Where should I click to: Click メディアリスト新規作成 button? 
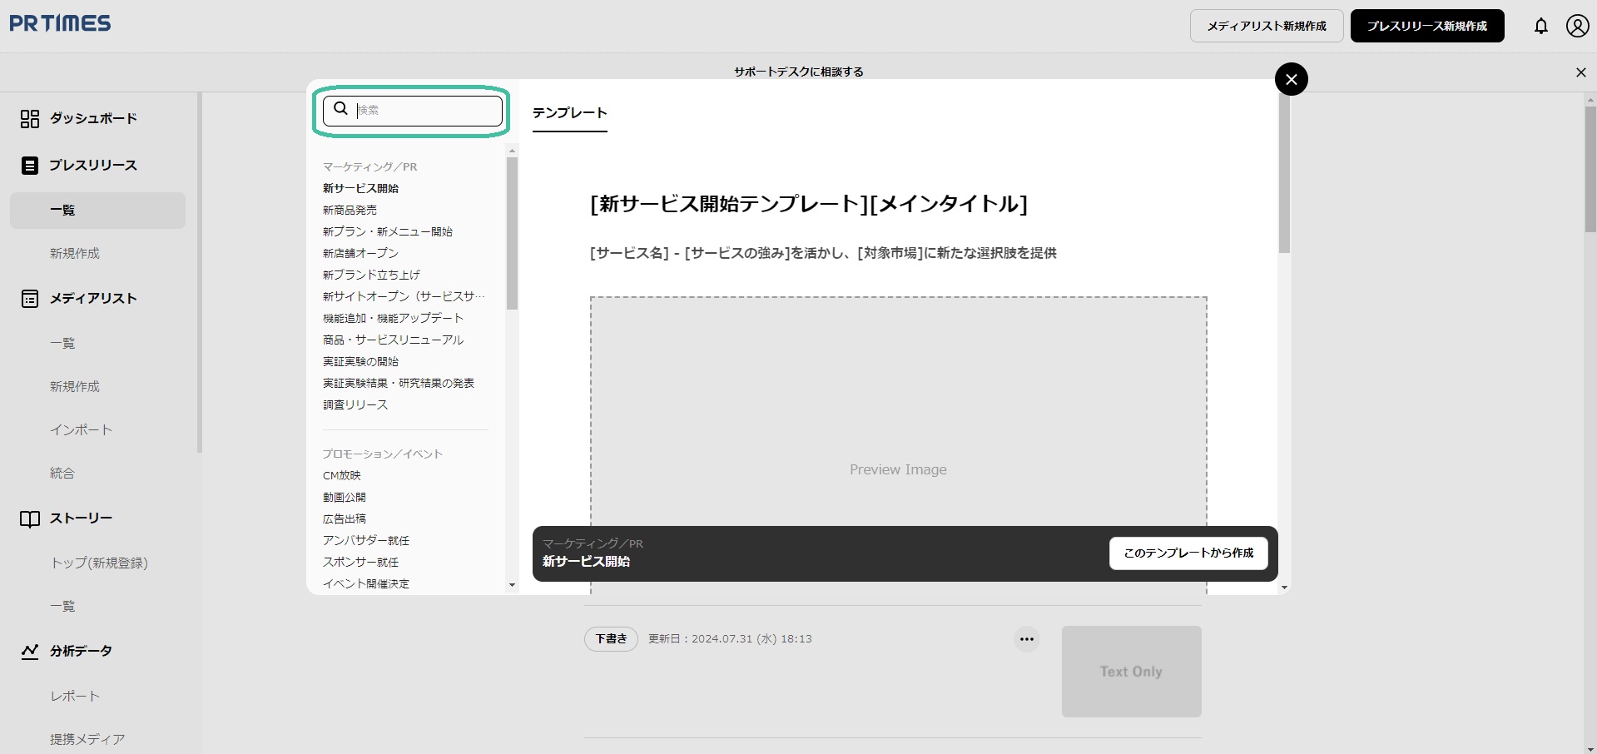tap(1266, 26)
